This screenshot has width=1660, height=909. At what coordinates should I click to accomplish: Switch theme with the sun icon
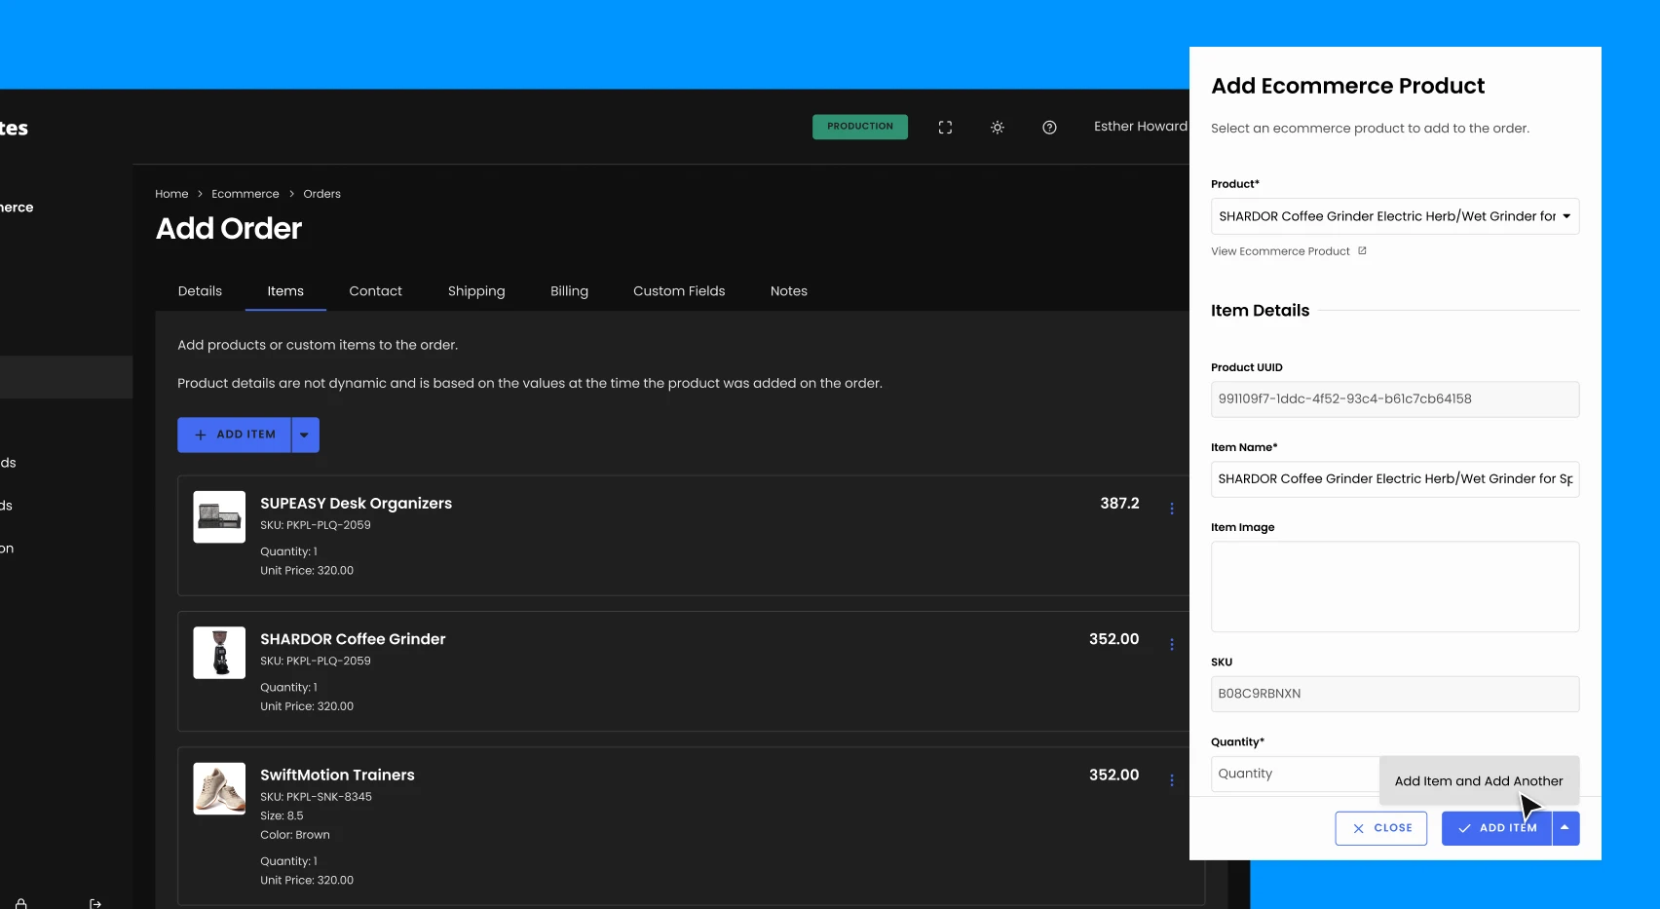click(998, 128)
